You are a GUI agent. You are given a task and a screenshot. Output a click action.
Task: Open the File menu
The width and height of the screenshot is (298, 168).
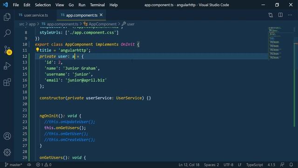[16, 5]
